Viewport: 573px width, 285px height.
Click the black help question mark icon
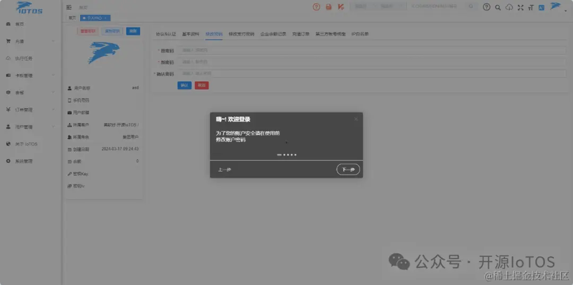pos(487,7)
